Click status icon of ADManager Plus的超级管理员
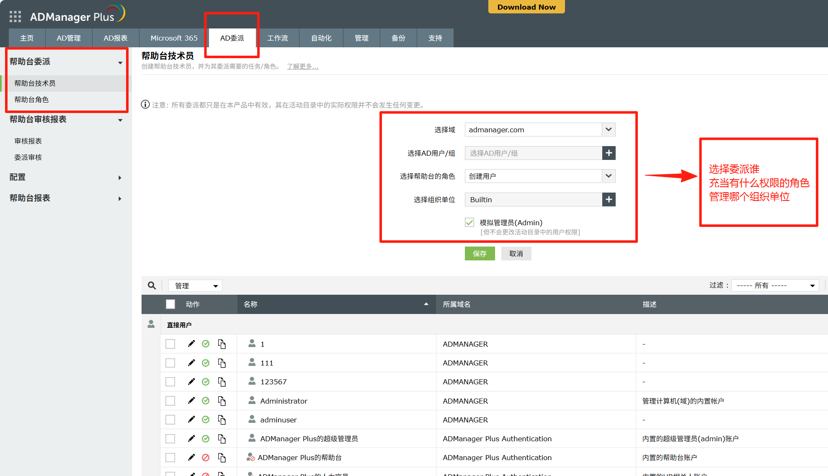This screenshot has width=828, height=476. point(206,439)
